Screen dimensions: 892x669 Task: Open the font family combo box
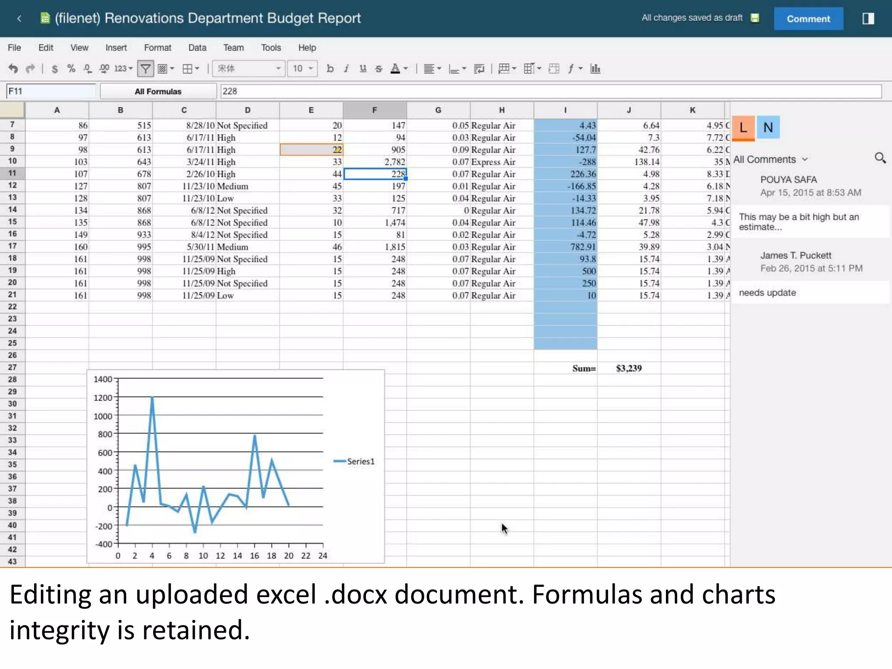click(249, 68)
